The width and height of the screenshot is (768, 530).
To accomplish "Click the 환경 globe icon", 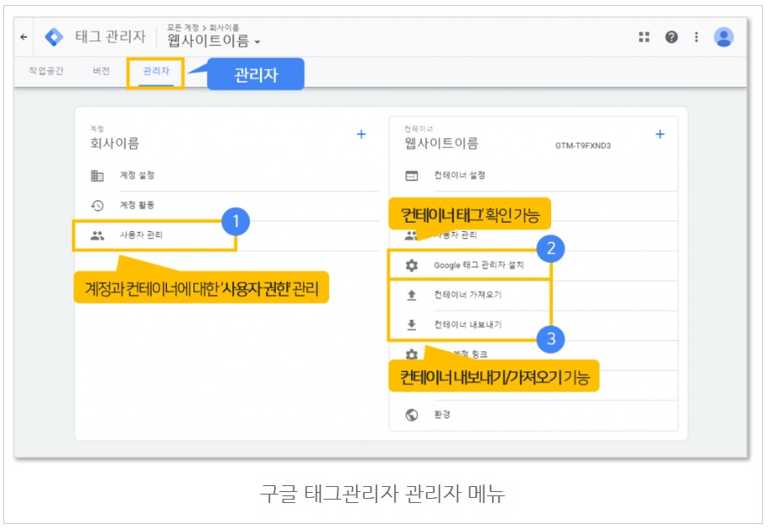I will coord(412,415).
